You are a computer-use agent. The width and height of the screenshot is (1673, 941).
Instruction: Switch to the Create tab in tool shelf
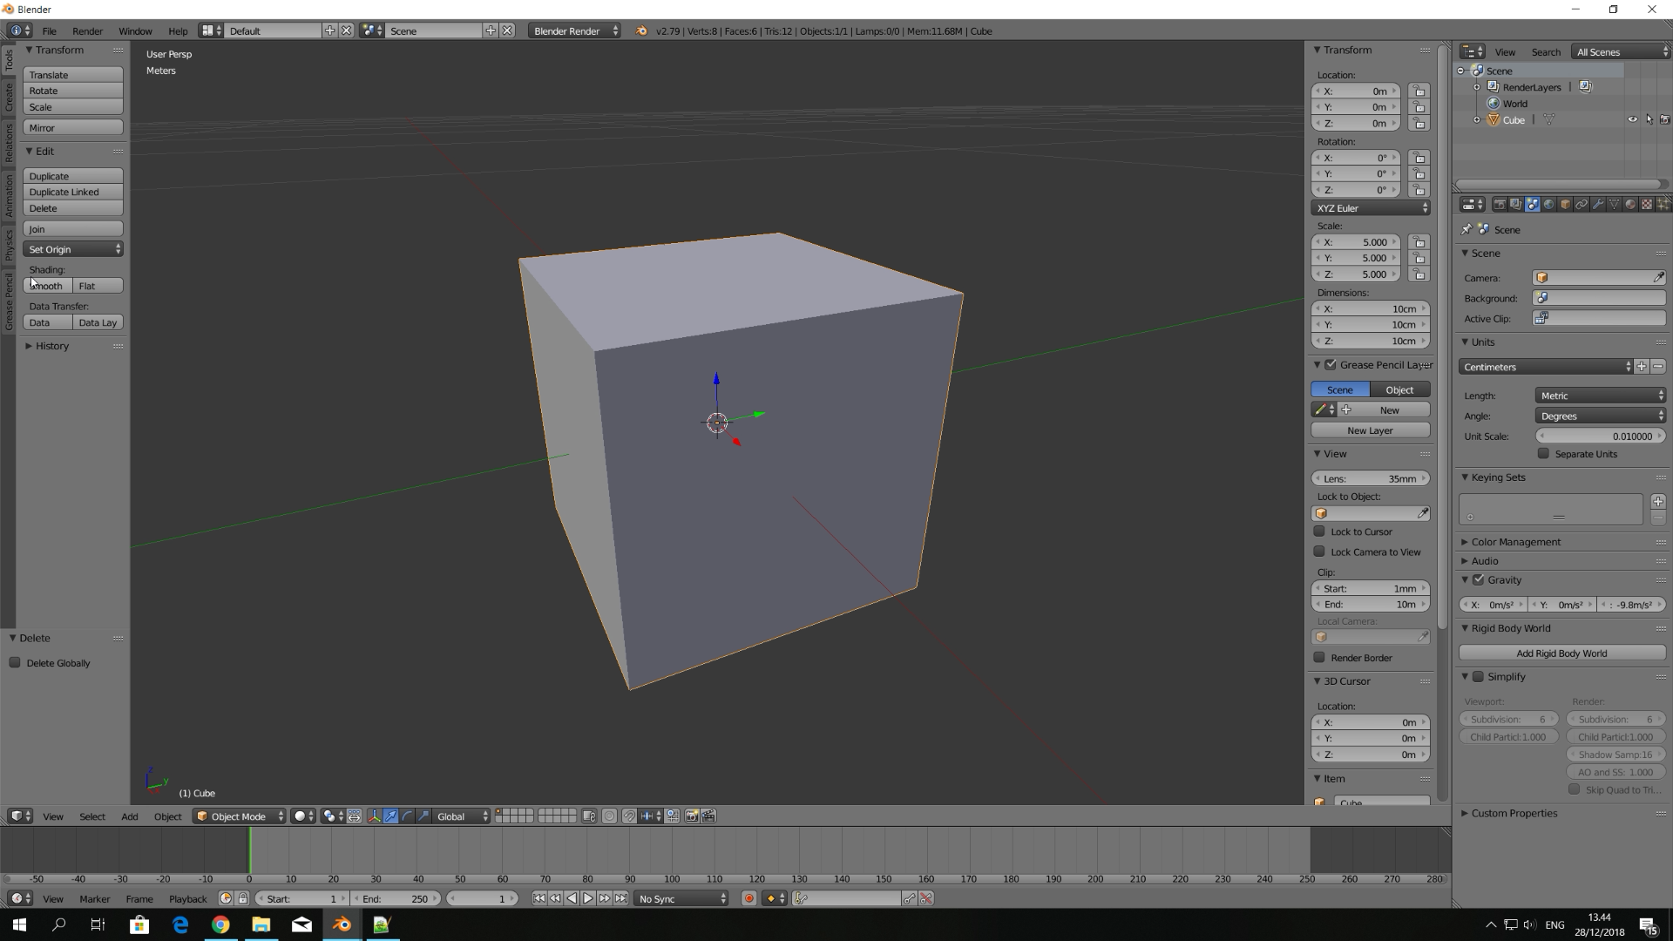click(9, 98)
